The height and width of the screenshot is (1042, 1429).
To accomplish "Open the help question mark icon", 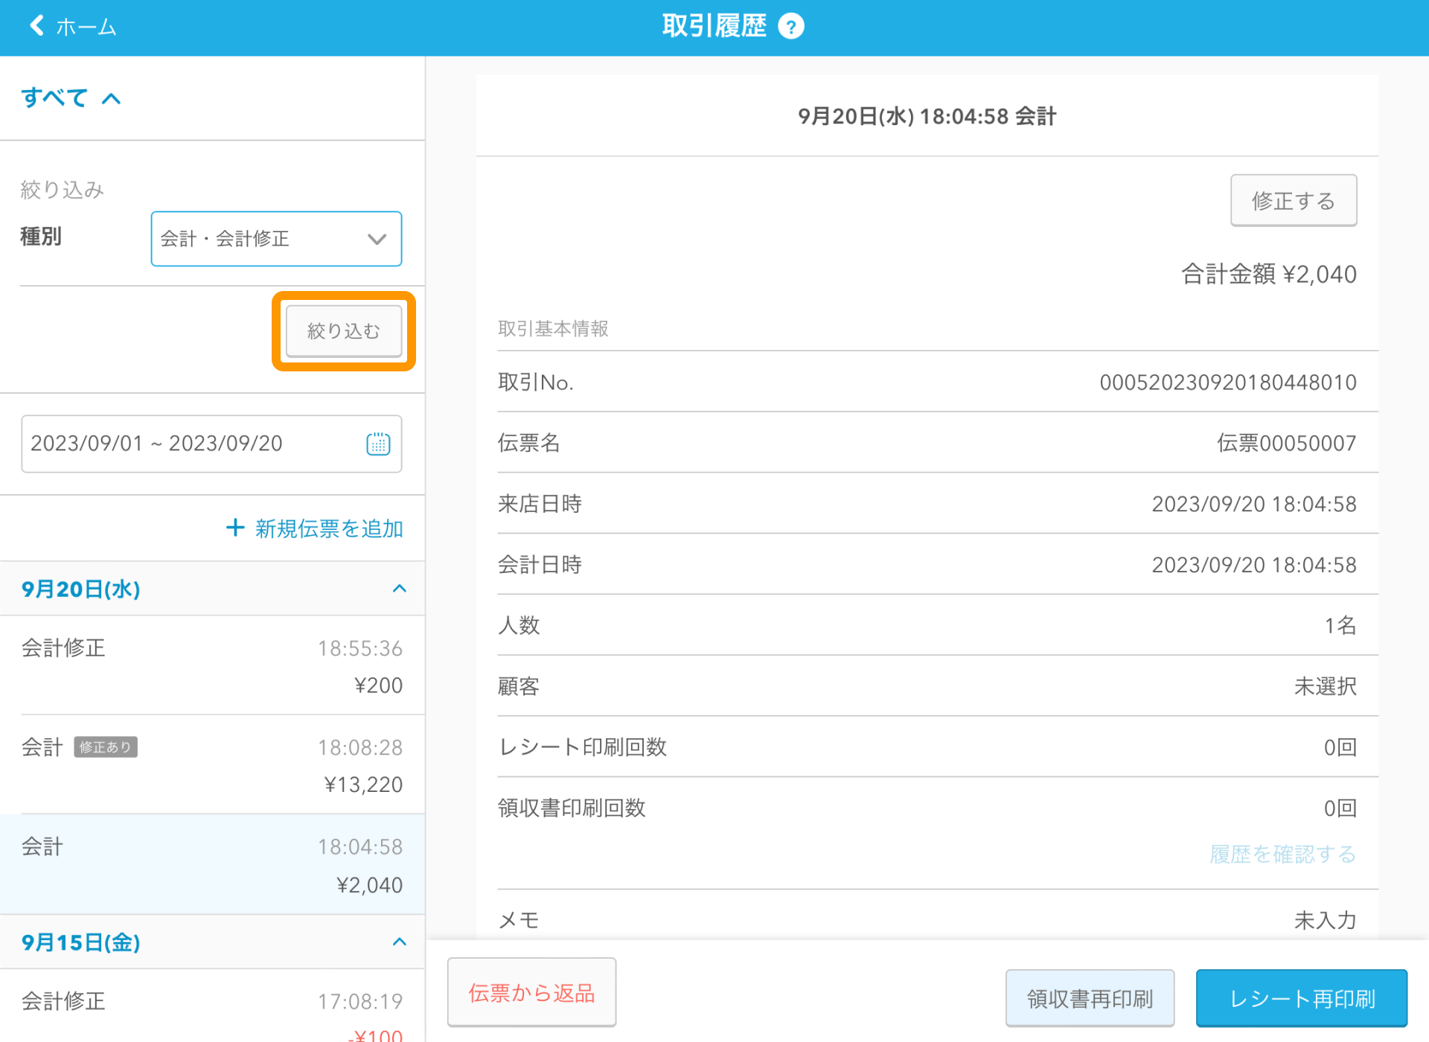I will pos(790,27).
